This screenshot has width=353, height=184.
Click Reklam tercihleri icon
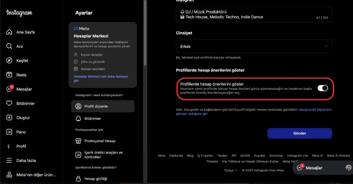(76, 69)
